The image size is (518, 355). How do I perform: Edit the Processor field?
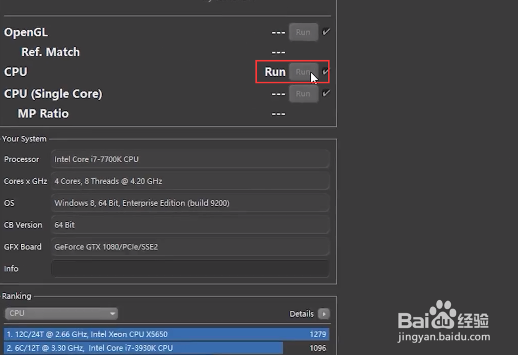pos(190,159)
